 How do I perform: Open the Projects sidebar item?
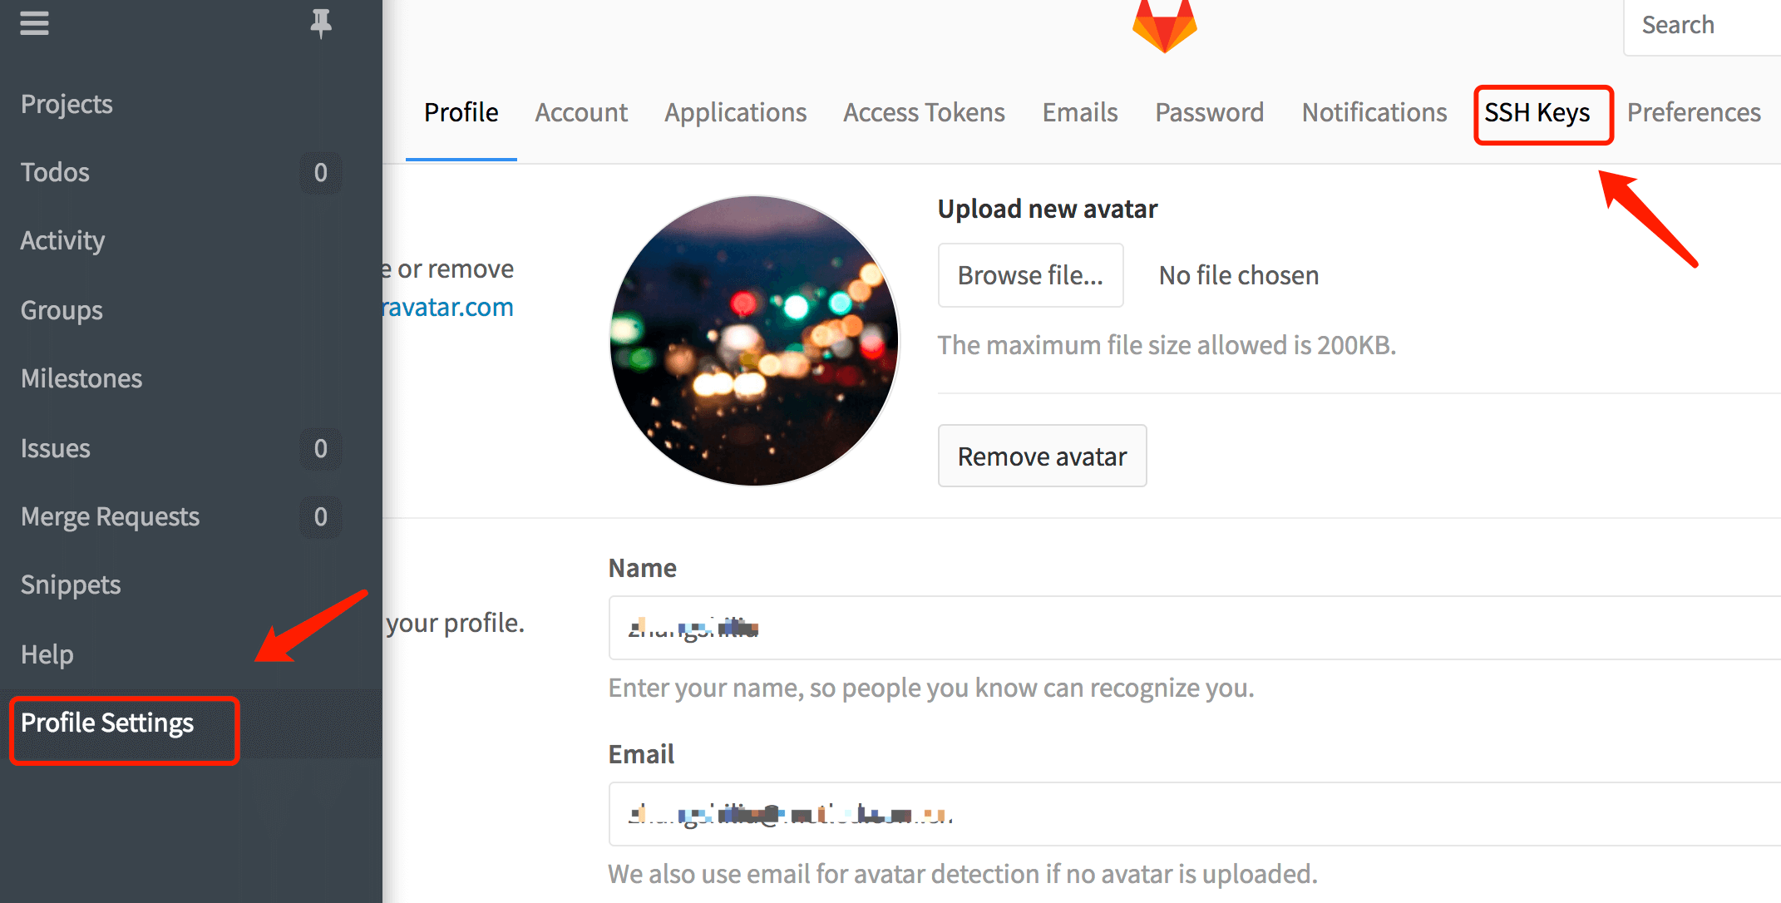[x=67, y=104]
